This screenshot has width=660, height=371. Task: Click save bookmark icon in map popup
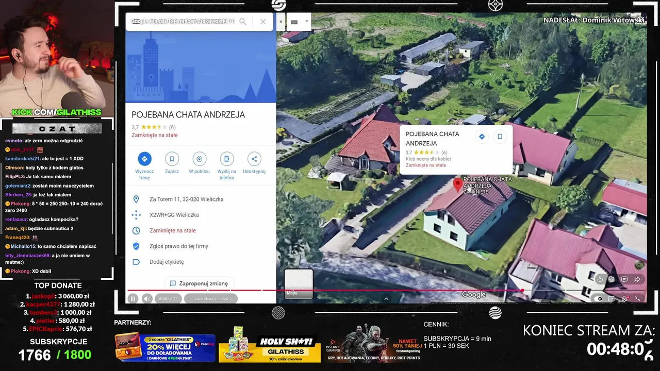click(500, 137)
